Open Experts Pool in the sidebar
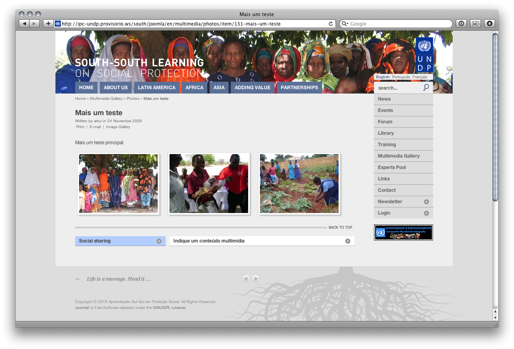Screen dimensions: 514x349 403,167
